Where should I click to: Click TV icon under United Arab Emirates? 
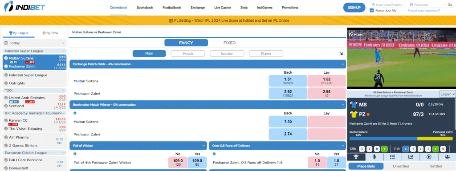tap(14, 102)
